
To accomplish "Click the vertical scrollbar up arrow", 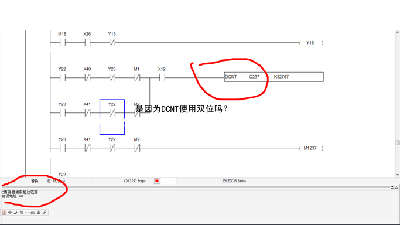I will pyautogui.click(x=398, y=32).
